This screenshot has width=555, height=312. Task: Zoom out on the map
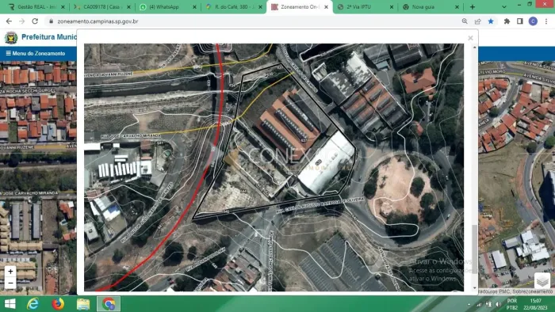[x=10, y=283]
